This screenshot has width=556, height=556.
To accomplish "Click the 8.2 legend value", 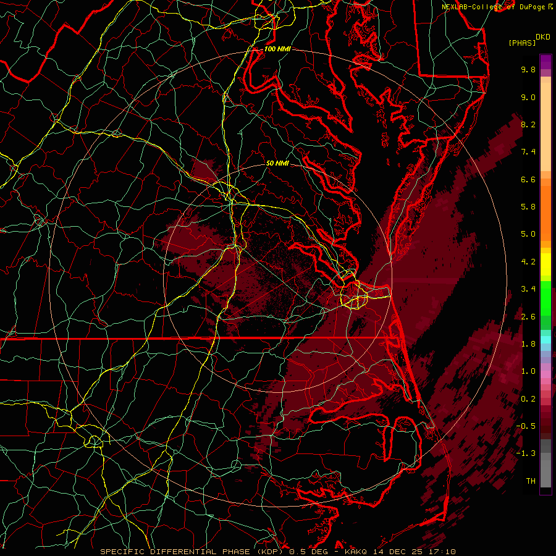I will point(528,124).
